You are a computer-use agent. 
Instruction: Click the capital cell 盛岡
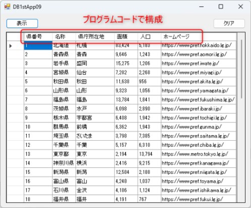tap(95, 63)
